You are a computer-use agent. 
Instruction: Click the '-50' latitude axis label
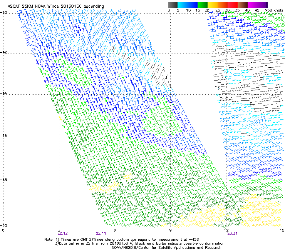pos(3,225)
